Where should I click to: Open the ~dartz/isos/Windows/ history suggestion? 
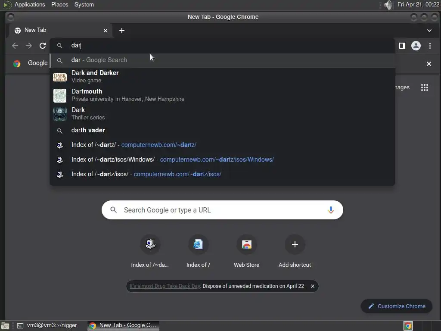tap(222, 159)
